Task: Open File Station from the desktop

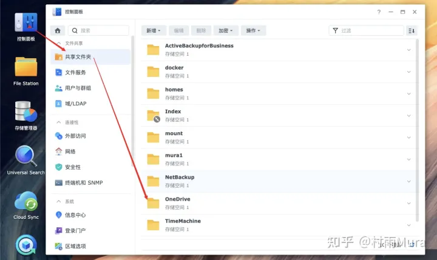Action: coord(25,67)
